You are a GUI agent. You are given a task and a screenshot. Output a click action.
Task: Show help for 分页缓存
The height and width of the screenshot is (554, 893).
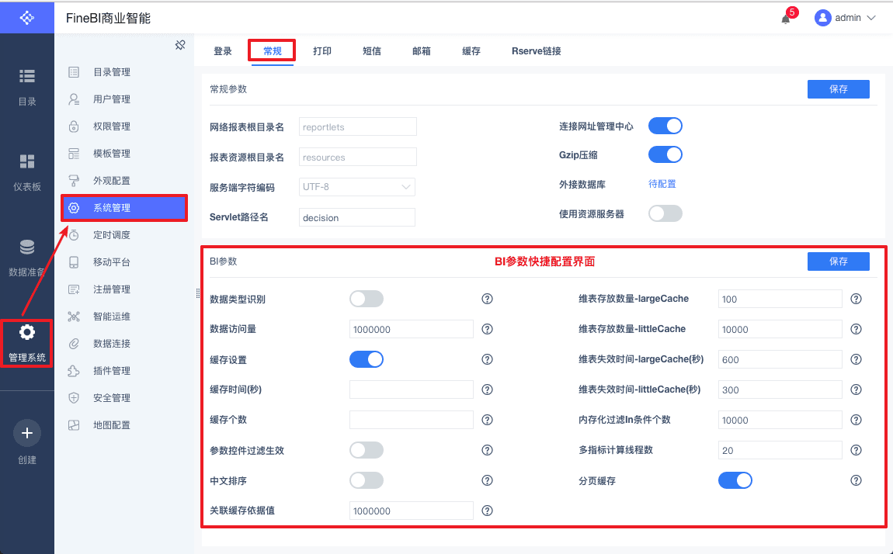(856, 480)
